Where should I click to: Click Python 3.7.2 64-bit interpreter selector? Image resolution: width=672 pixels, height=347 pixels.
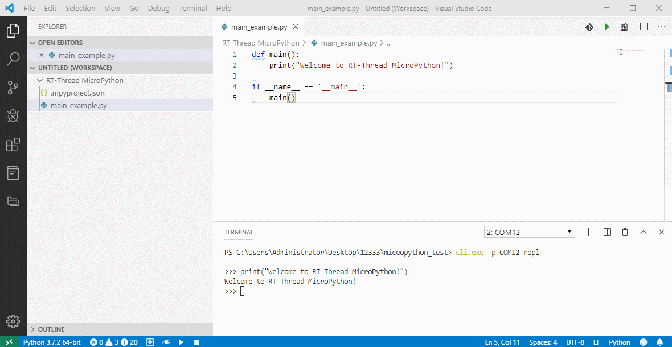click(51, 342)
